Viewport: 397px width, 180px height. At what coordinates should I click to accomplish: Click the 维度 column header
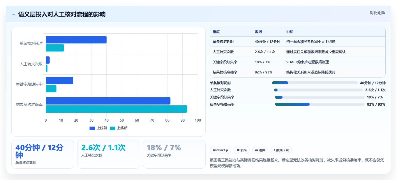coord(216,32)
